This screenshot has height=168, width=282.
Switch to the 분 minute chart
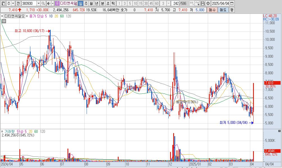[x=103, y=3]
